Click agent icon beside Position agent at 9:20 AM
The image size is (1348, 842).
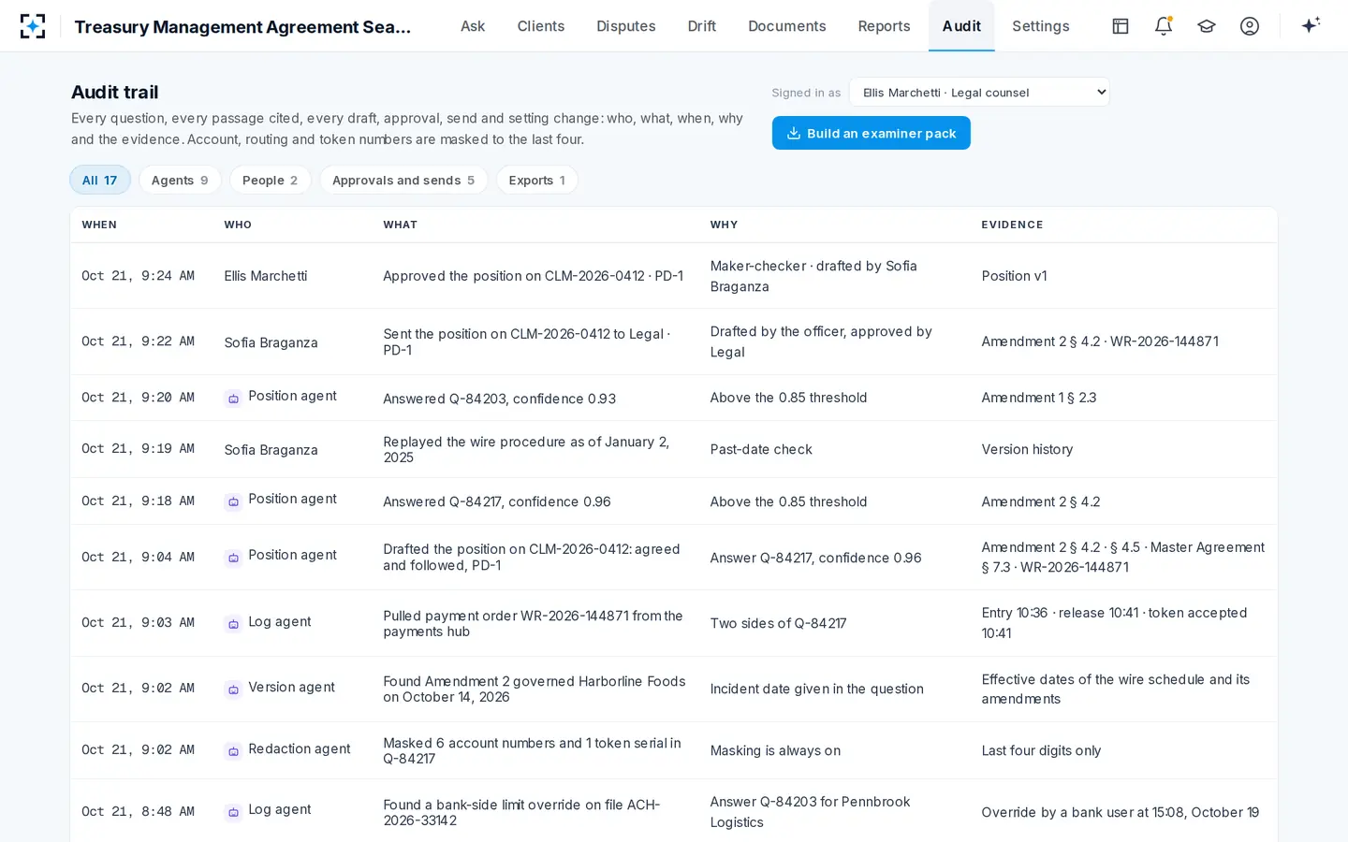tap(233, 399)
